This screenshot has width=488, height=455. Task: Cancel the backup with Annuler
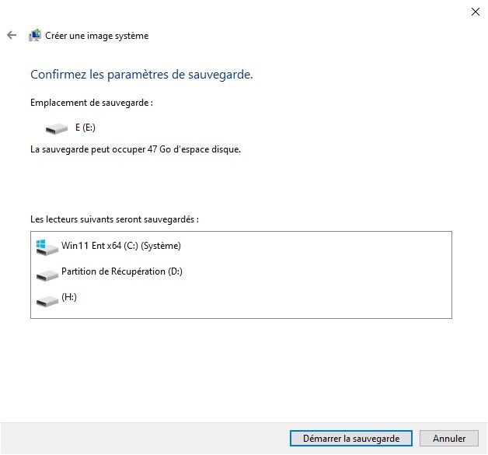449,438
